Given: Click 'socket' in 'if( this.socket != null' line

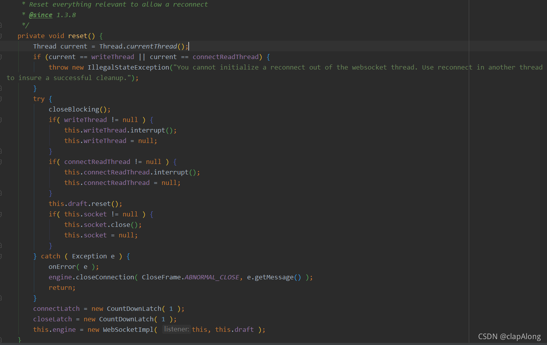Looking at the screenshot, I should tap(95, 214).
